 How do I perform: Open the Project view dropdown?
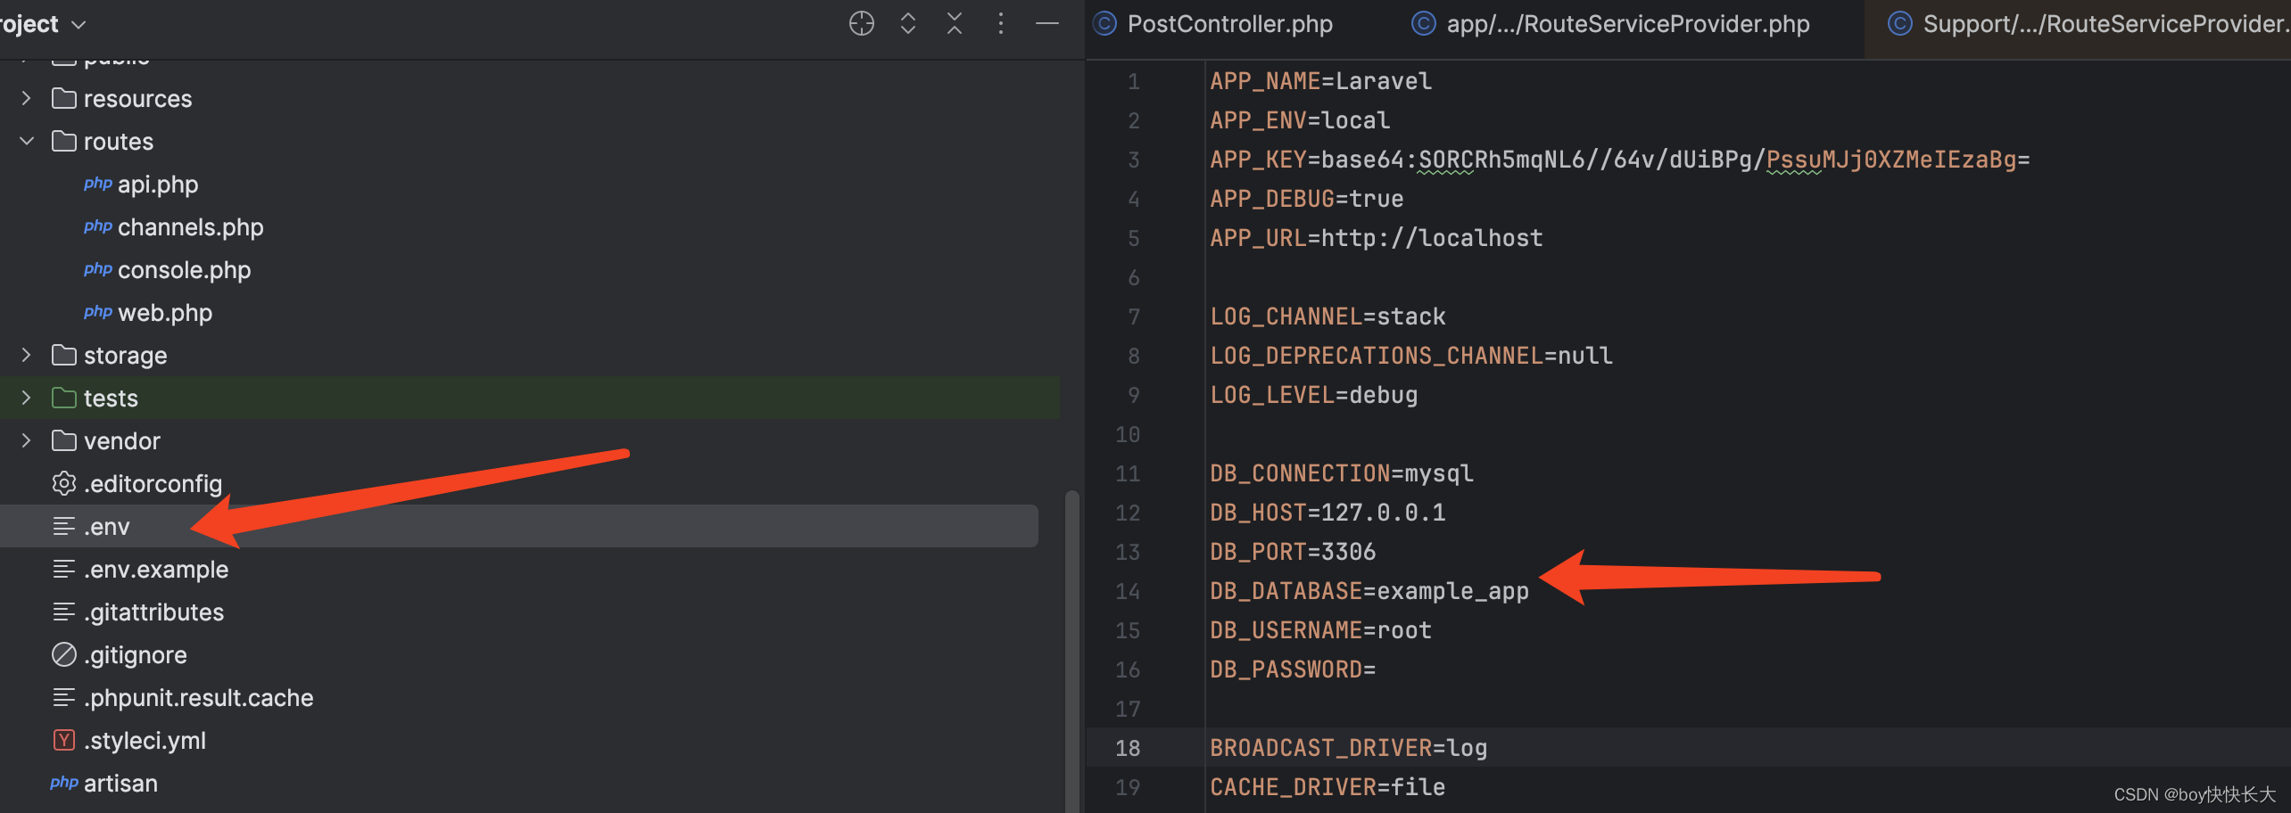[79, 25]
